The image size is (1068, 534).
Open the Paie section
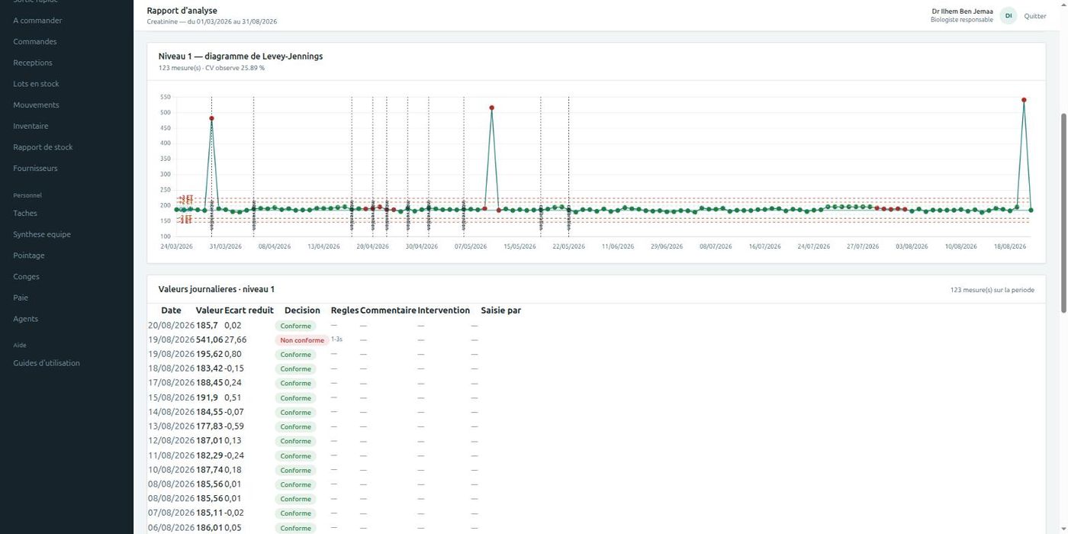(x=21, y=298)
